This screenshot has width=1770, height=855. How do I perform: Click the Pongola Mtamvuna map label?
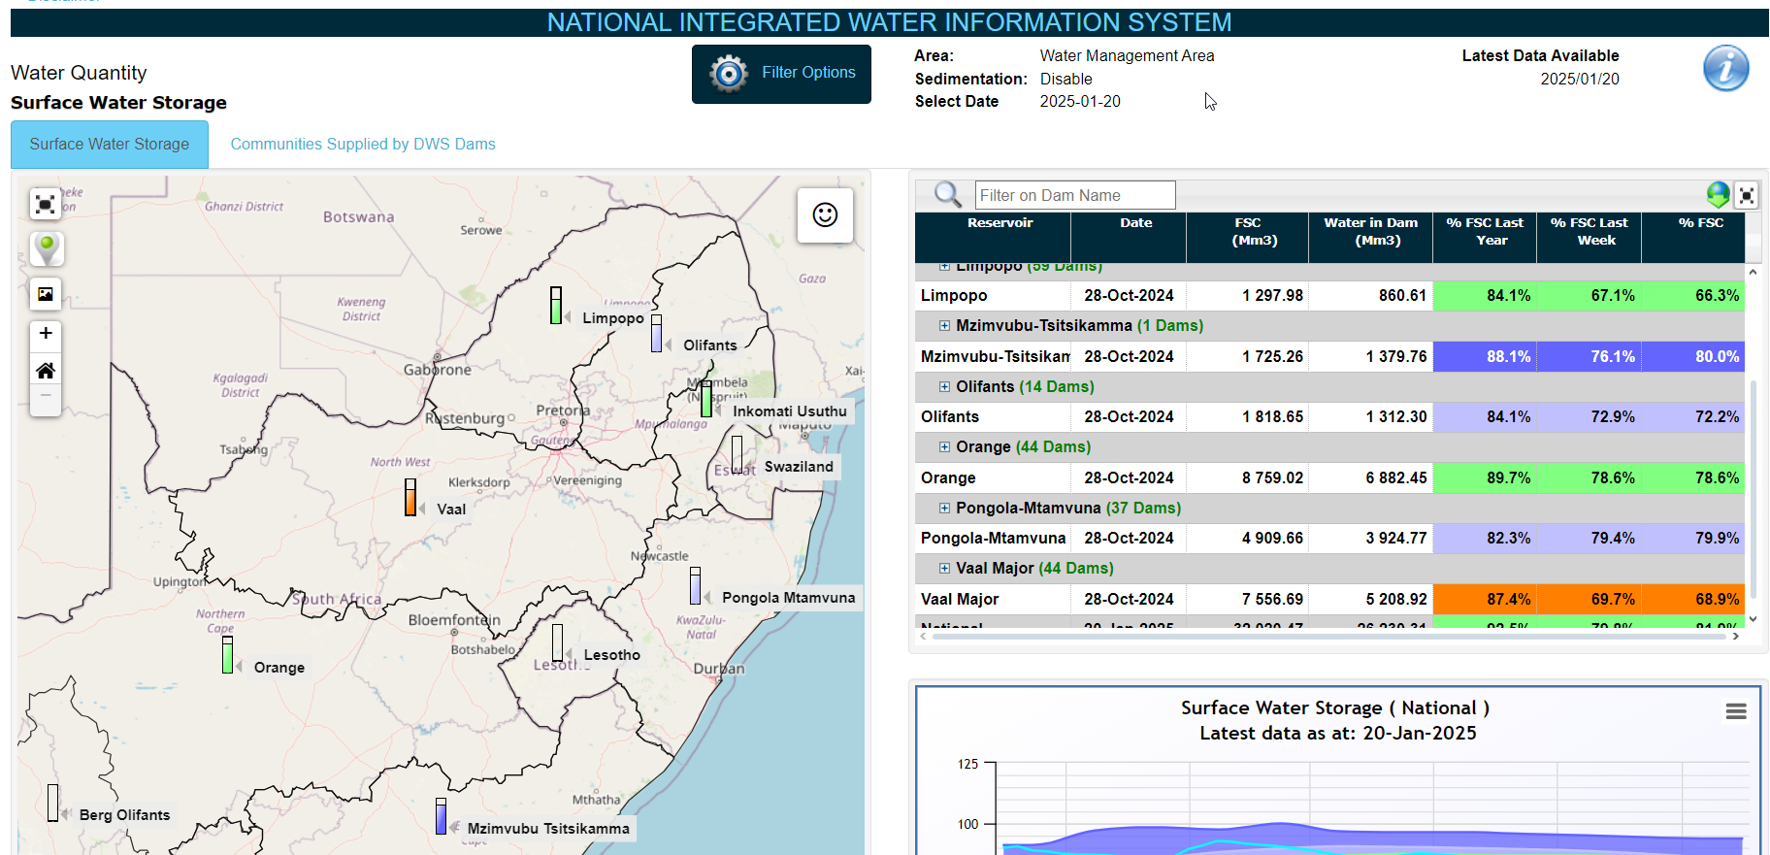pyautogui.click(x=789, y=598)
